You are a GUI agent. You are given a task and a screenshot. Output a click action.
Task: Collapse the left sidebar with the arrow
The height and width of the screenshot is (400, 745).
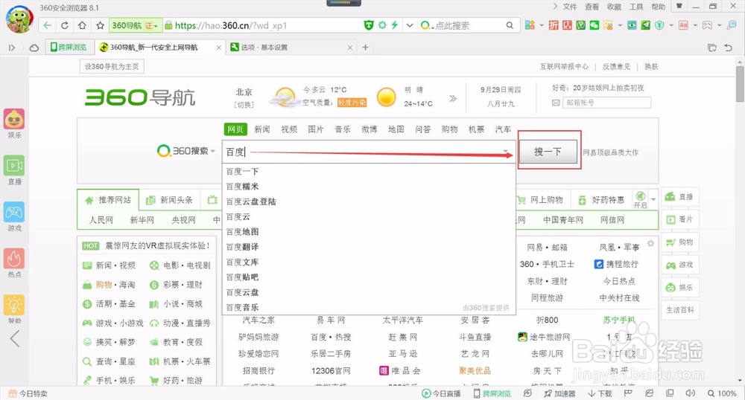(x=15, y=338)
